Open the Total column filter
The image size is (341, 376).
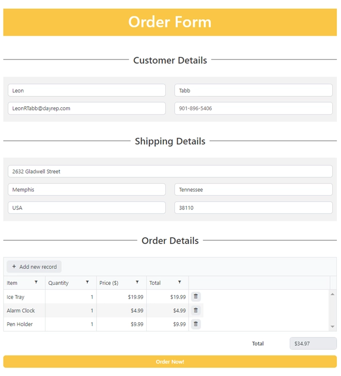tap(180, 282)
